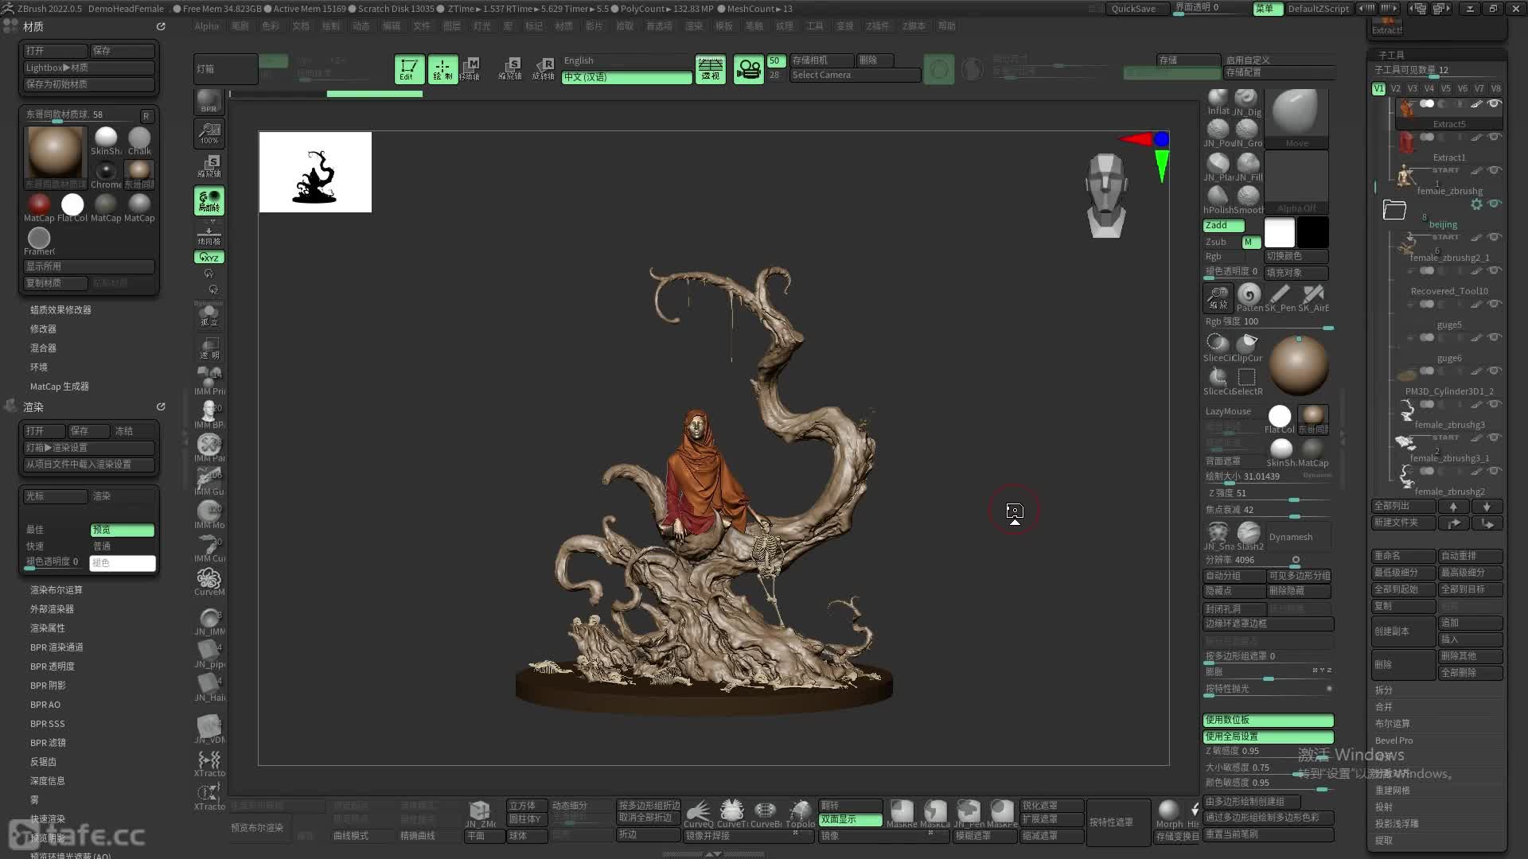
Task: Pick the white main color swatch
Action: (1280, 232)
